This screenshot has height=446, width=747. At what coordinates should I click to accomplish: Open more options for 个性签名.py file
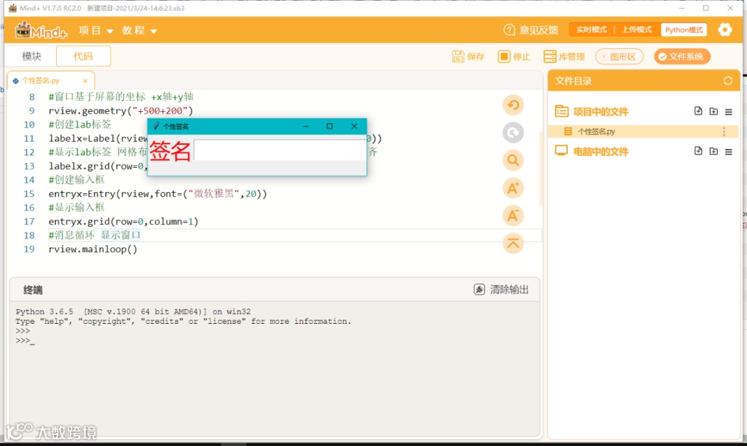click(x=724, y=132)
